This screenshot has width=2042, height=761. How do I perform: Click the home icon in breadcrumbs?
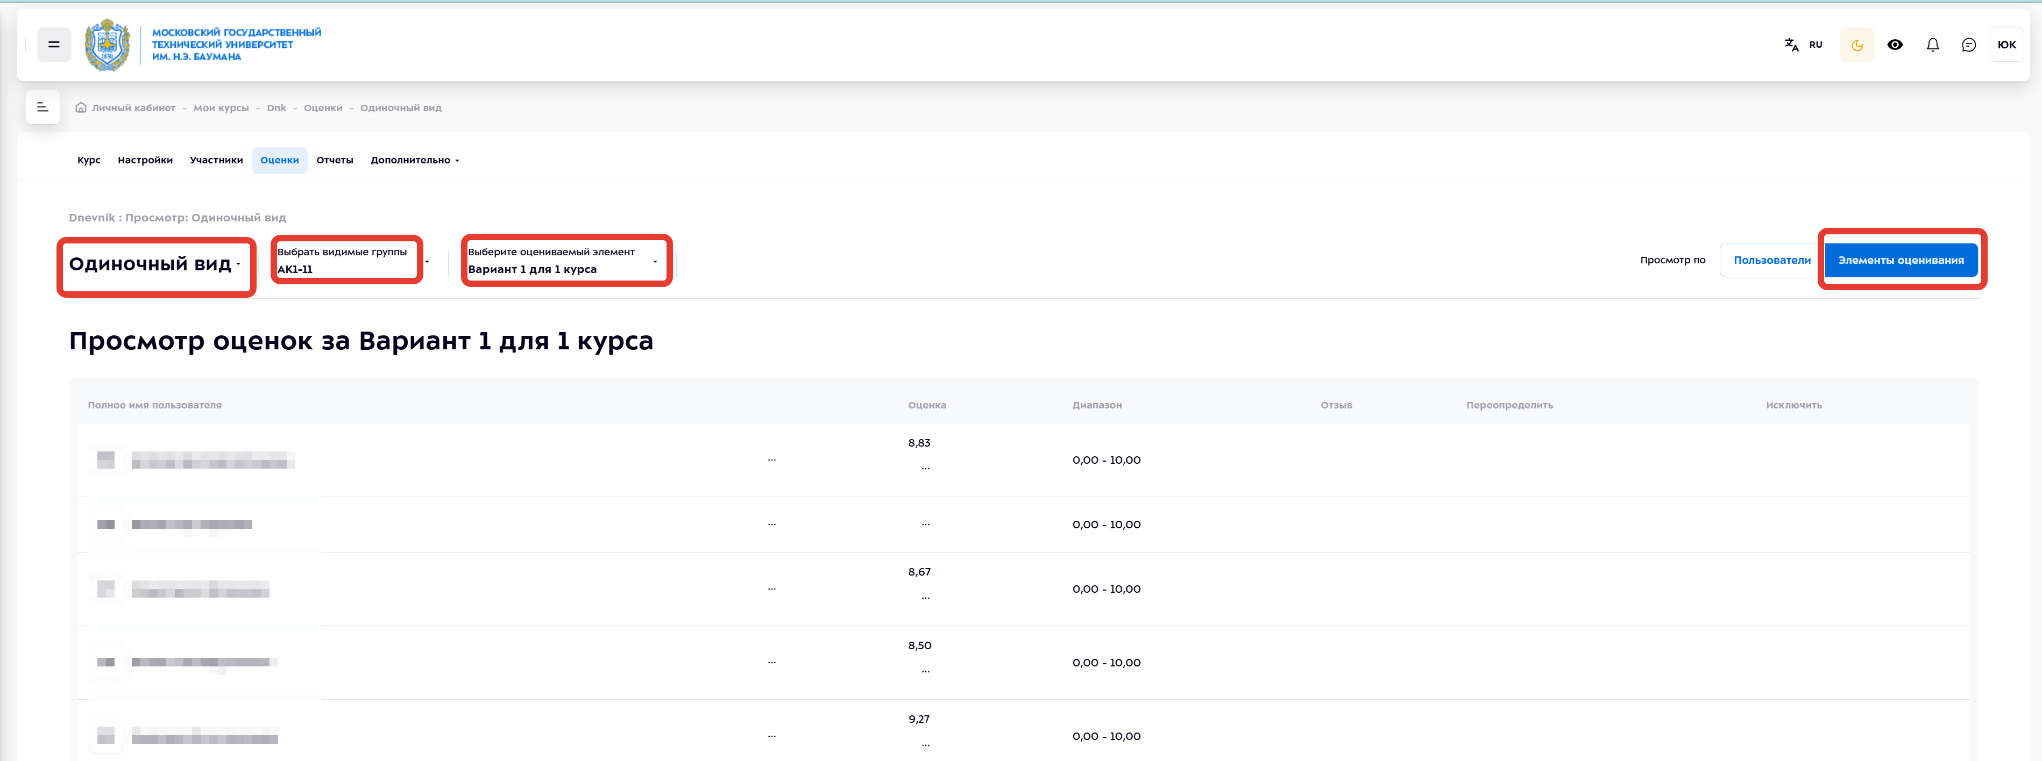(x=81, y=107)
